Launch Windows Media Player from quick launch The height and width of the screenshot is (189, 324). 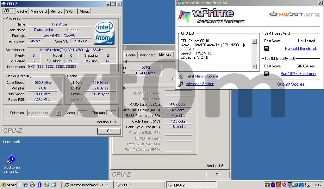pyautogui.click(x=32, y=185)
